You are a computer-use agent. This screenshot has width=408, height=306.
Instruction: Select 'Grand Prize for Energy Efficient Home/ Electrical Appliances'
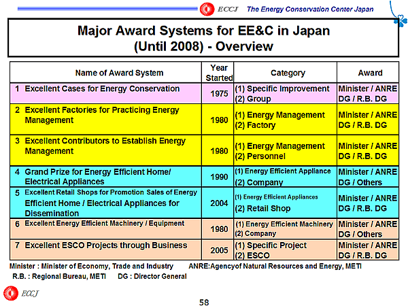pos(97,177)
